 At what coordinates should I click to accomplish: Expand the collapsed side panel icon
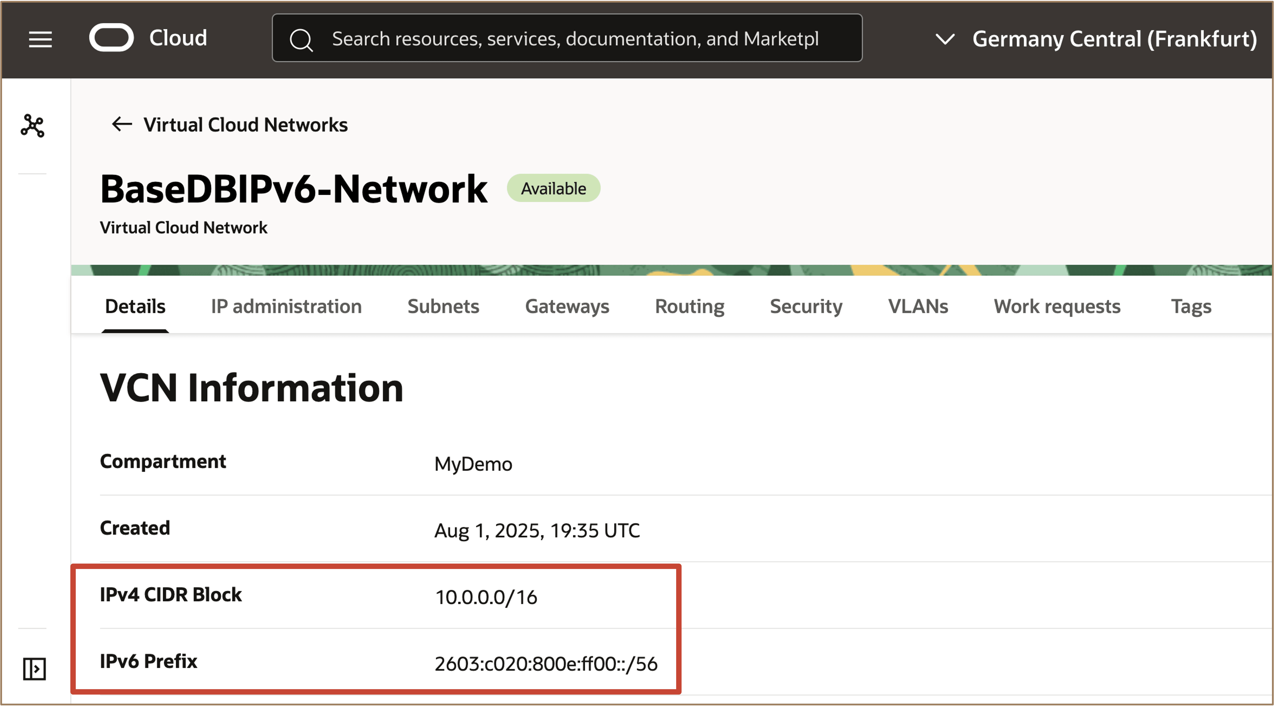point(34,668)
